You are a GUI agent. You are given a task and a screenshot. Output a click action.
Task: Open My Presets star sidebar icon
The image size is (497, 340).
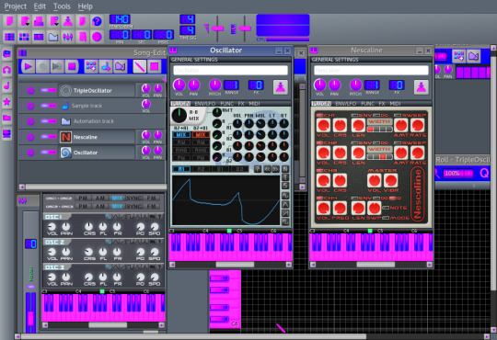tap(6, 102)
